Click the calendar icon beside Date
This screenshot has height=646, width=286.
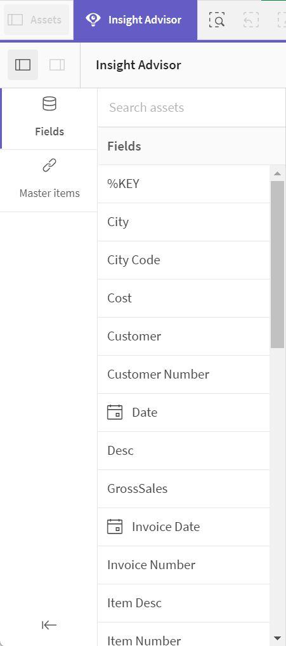point(115,412)
